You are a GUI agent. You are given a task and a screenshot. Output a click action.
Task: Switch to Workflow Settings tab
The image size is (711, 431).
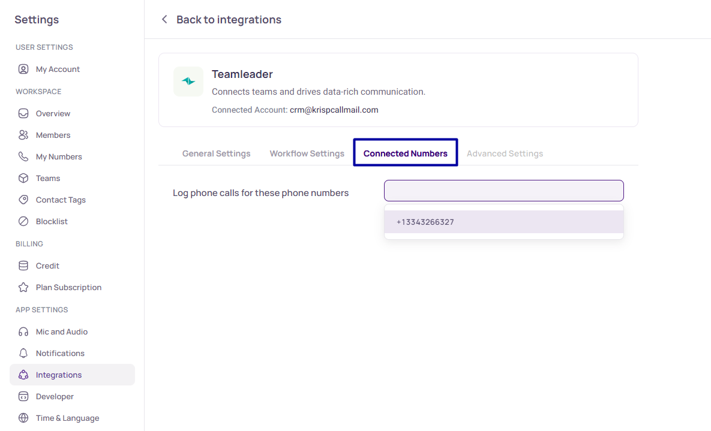307,153
